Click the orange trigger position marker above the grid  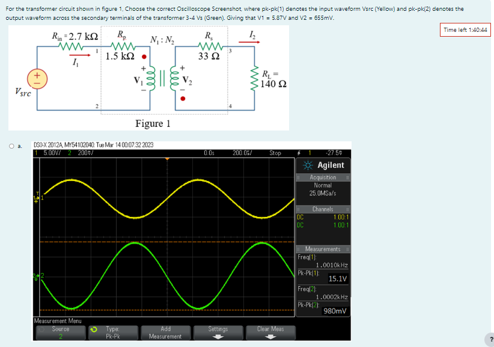click(168, 159)
